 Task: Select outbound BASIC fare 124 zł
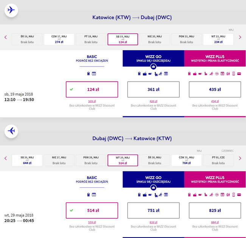point(92,90)
